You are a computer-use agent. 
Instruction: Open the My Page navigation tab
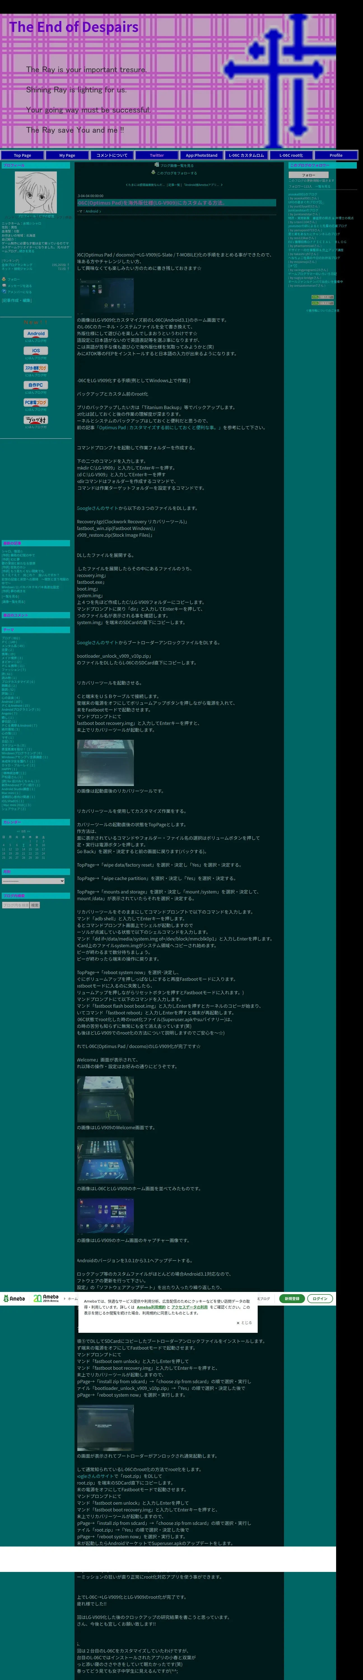coord(67,155)
